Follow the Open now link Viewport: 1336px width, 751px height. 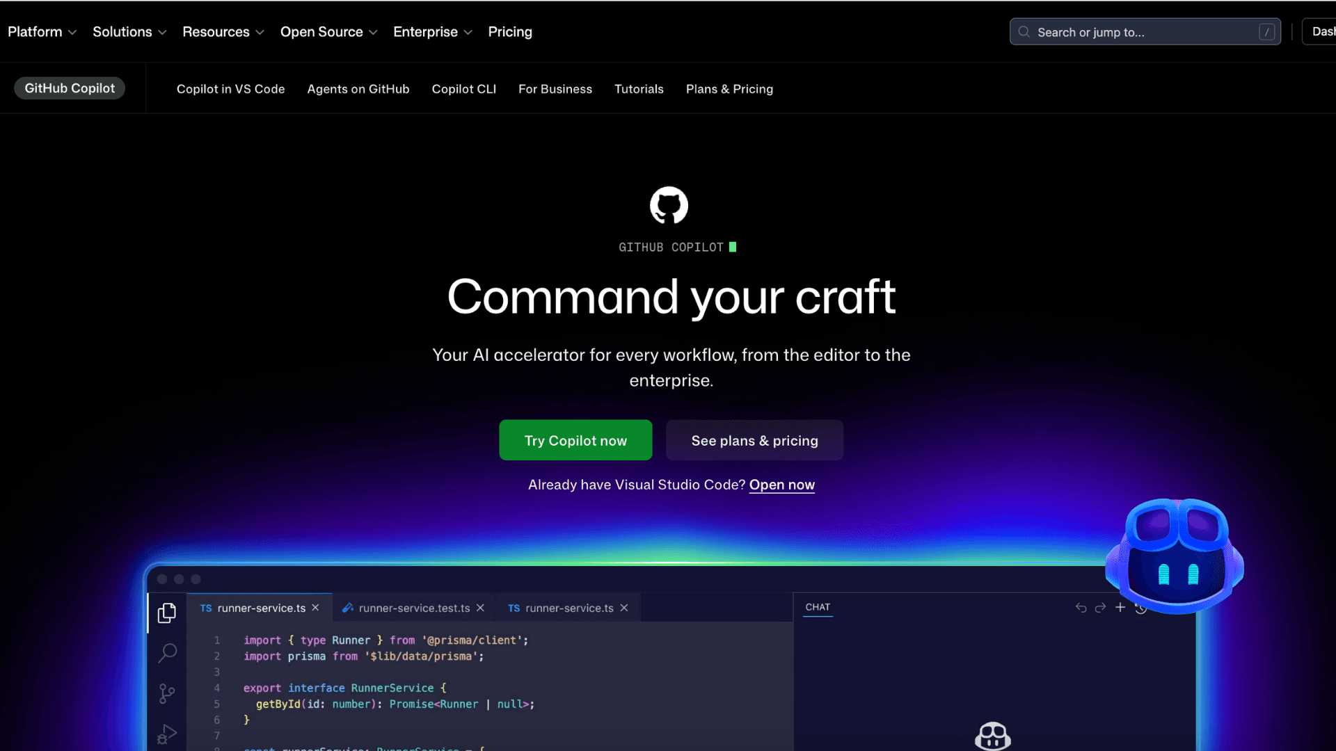782,485
